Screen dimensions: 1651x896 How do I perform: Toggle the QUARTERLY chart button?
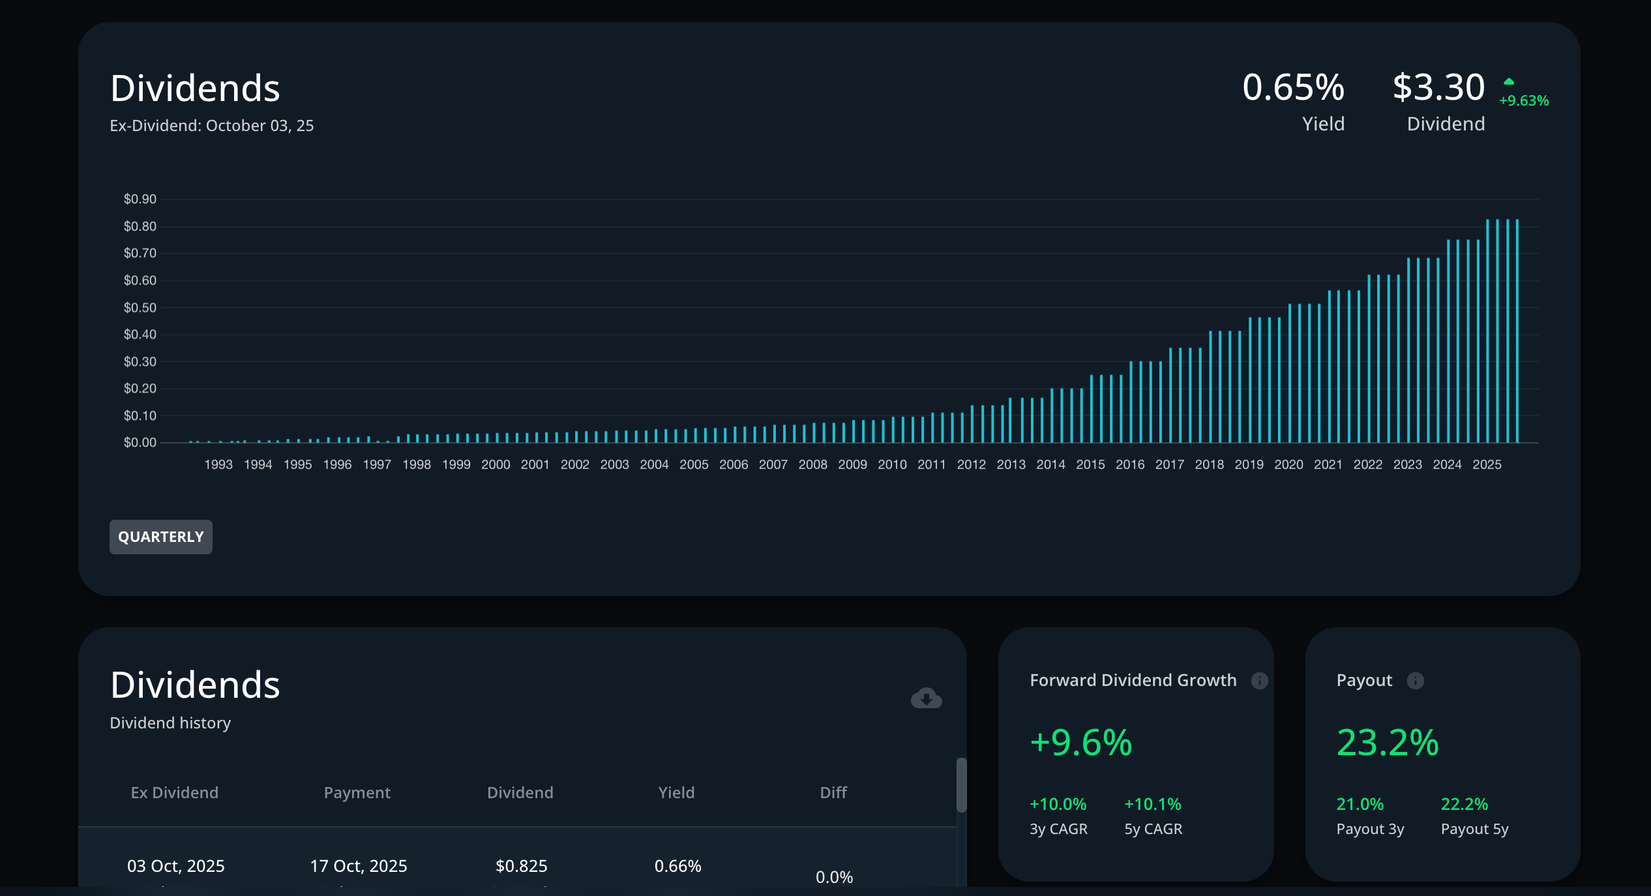pyautogui.click(x=160, y=537)
